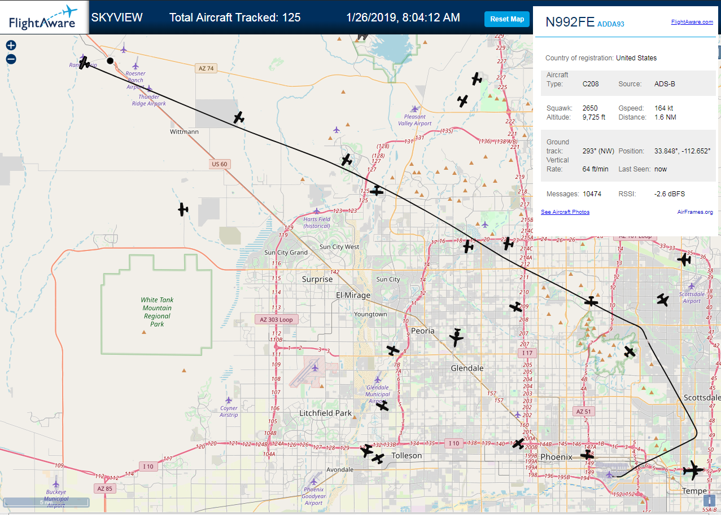Viewport: 721px width, 515px height.
Task: Click the black receiver location dot
Action: pyautogui.click(x=110, y=60)
